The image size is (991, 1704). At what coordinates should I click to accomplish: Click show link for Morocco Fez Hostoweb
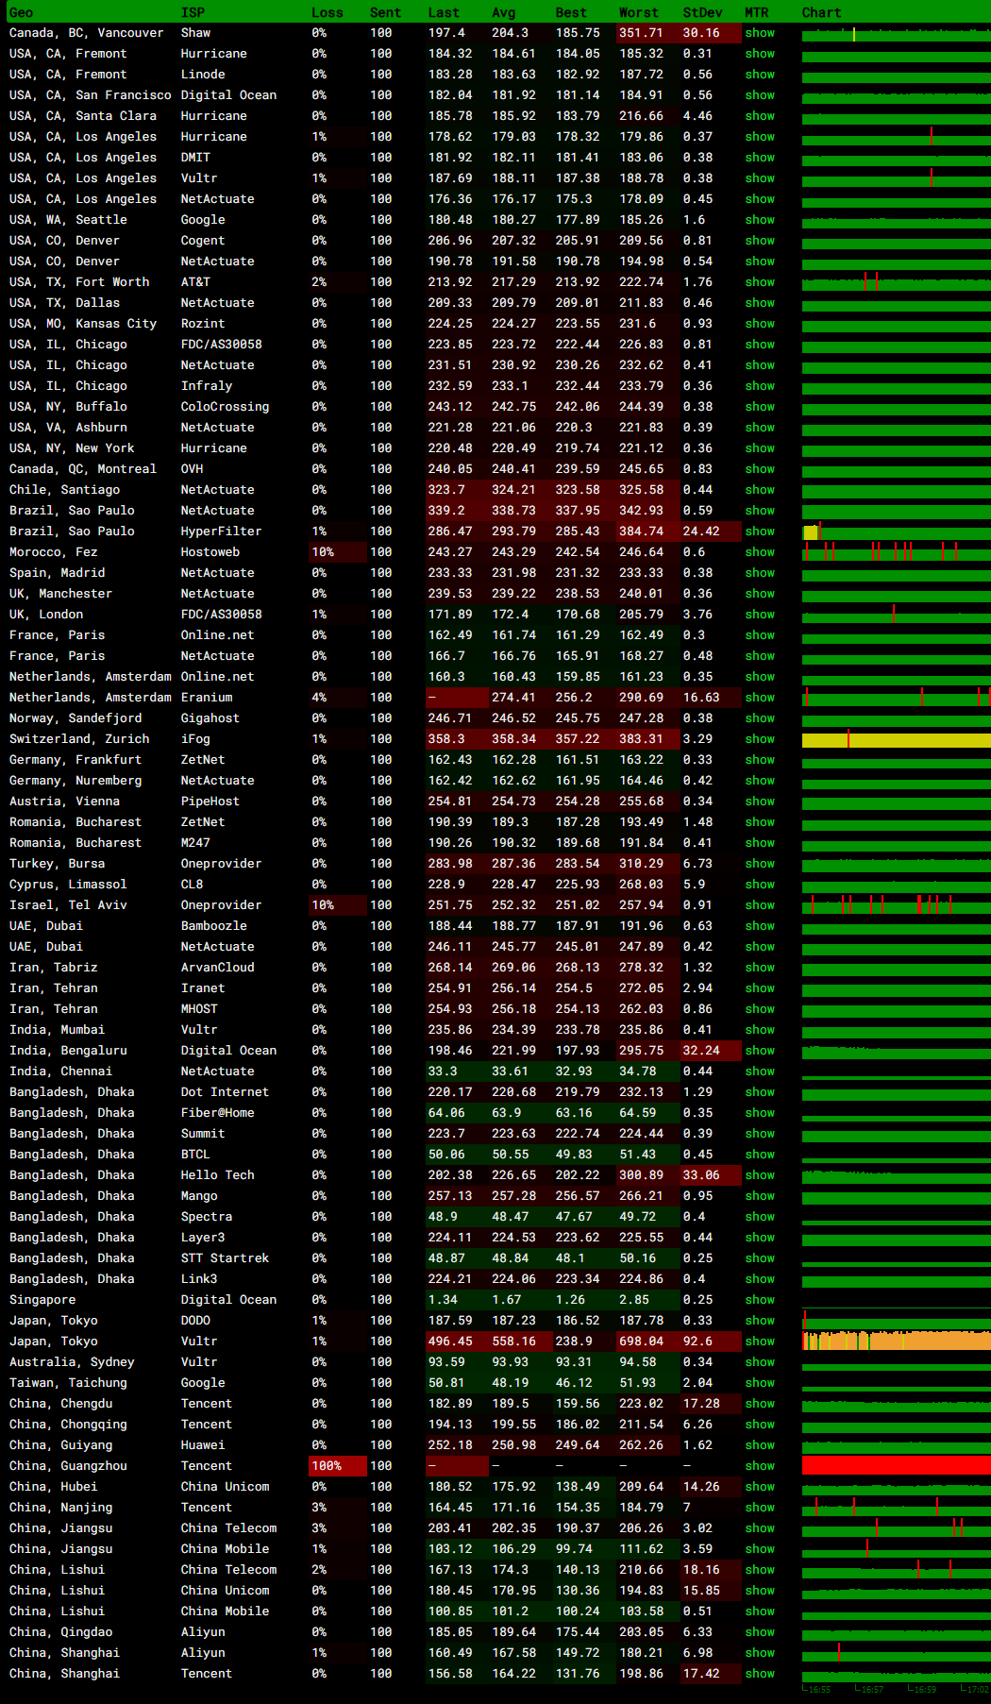[x=759, y=552]
